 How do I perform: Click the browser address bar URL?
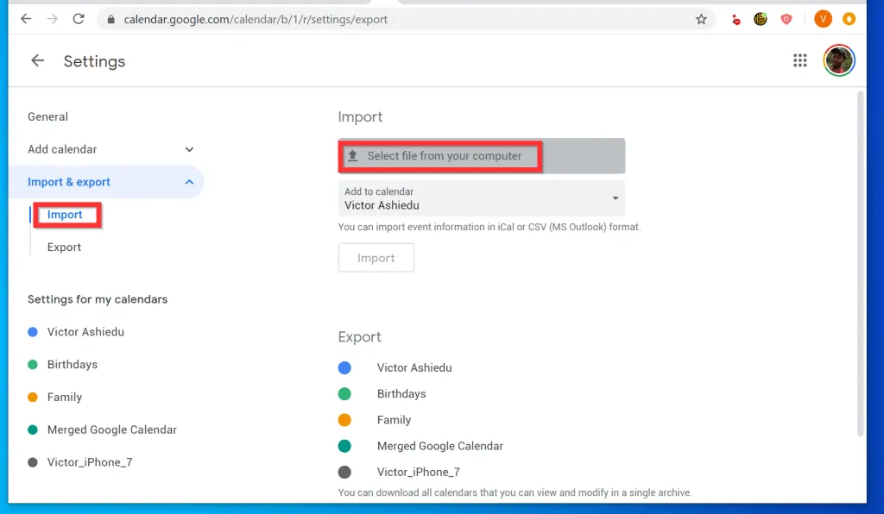256,19
